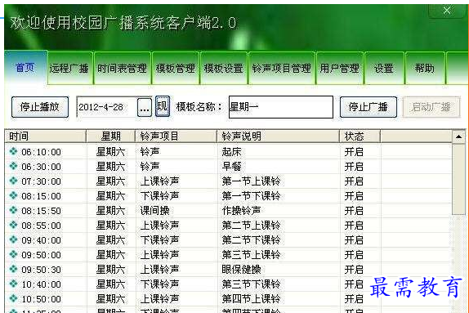469x313 pixels.
Task: Click the time 09:50:30
Action: [x=42, y=270]
